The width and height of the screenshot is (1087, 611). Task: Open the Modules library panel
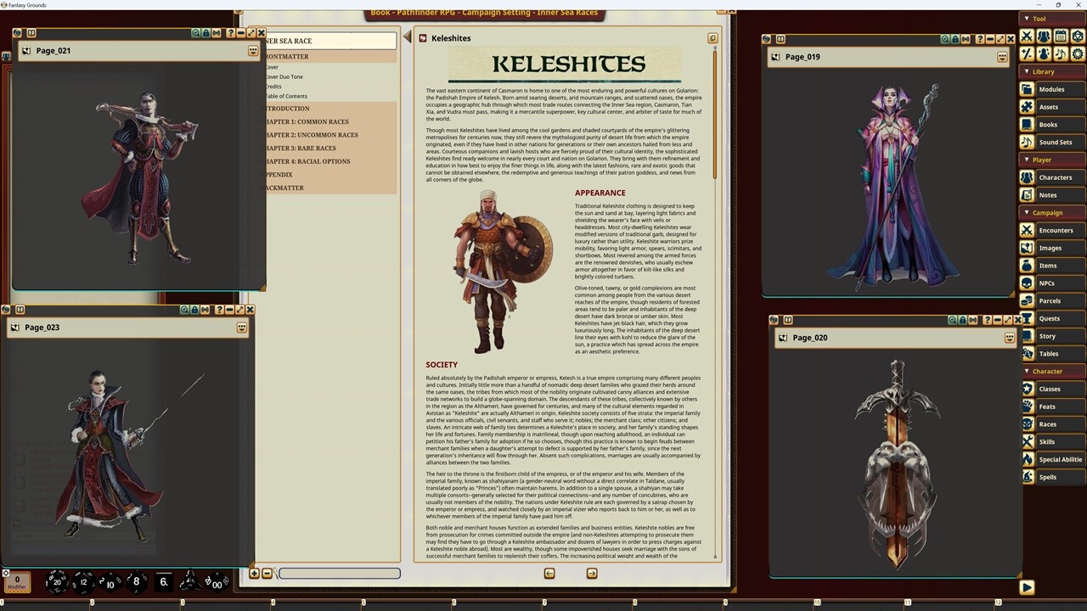coord(1051,89)
